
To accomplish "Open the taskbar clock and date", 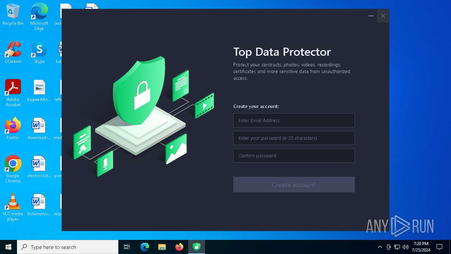I will pyautogui.click(x=421, y=247).
